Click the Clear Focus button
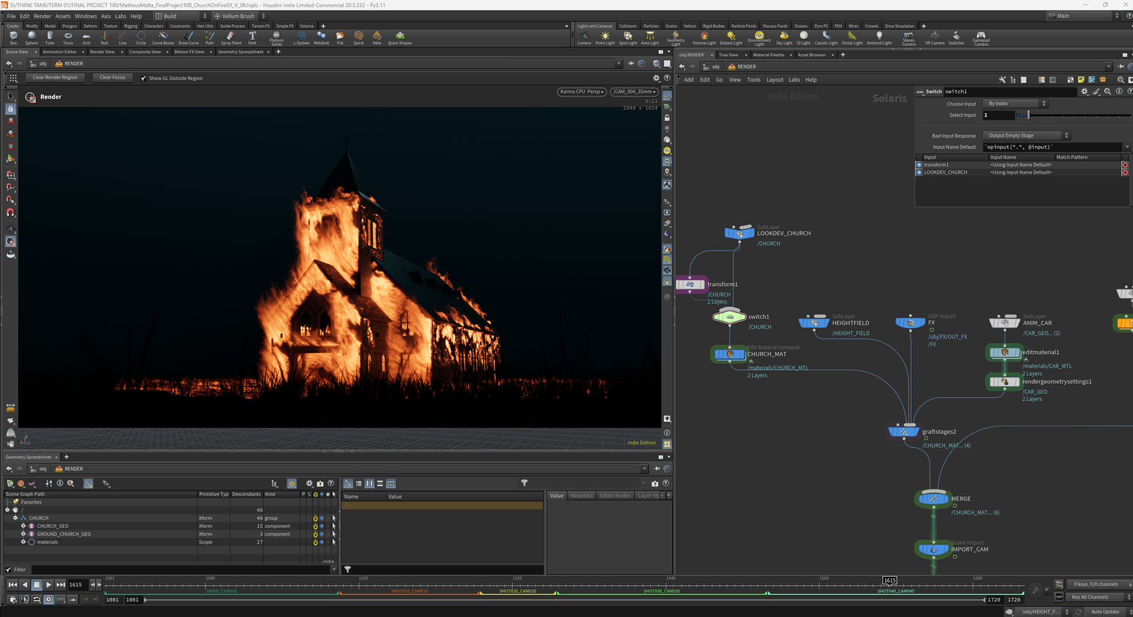The height and width of the screenshot is (617, 1133). (112, 77)
